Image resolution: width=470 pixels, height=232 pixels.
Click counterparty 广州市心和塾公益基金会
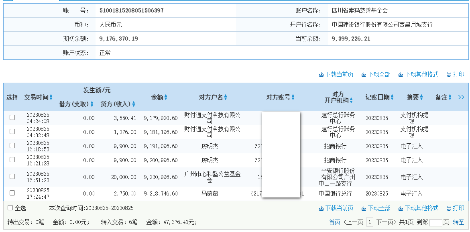(212, 177)
